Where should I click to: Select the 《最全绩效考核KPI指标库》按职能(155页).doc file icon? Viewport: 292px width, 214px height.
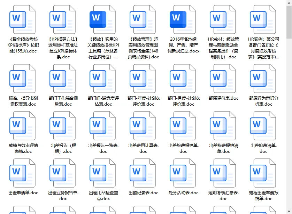coord(23,19)
